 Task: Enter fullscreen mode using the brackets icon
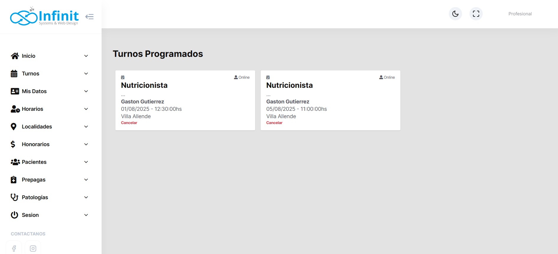pyautogui.click(x=476, y=14)
